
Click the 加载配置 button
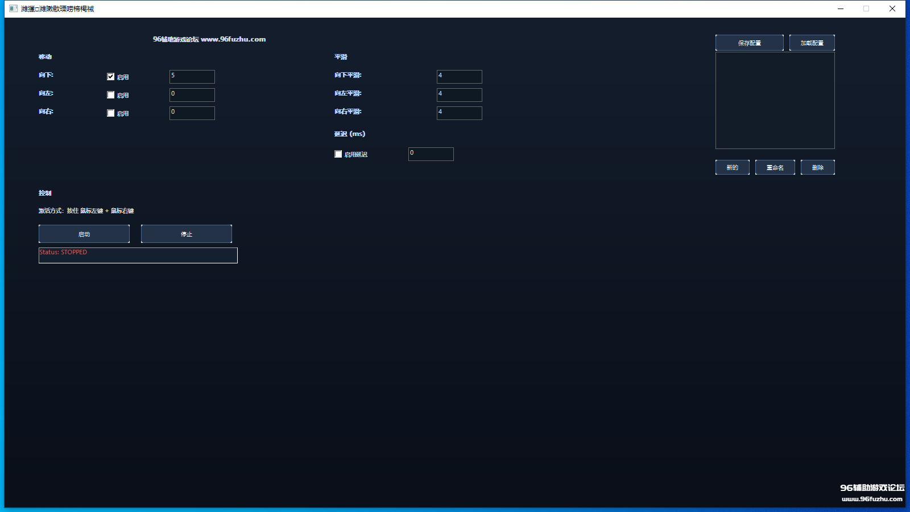(812, 43)
